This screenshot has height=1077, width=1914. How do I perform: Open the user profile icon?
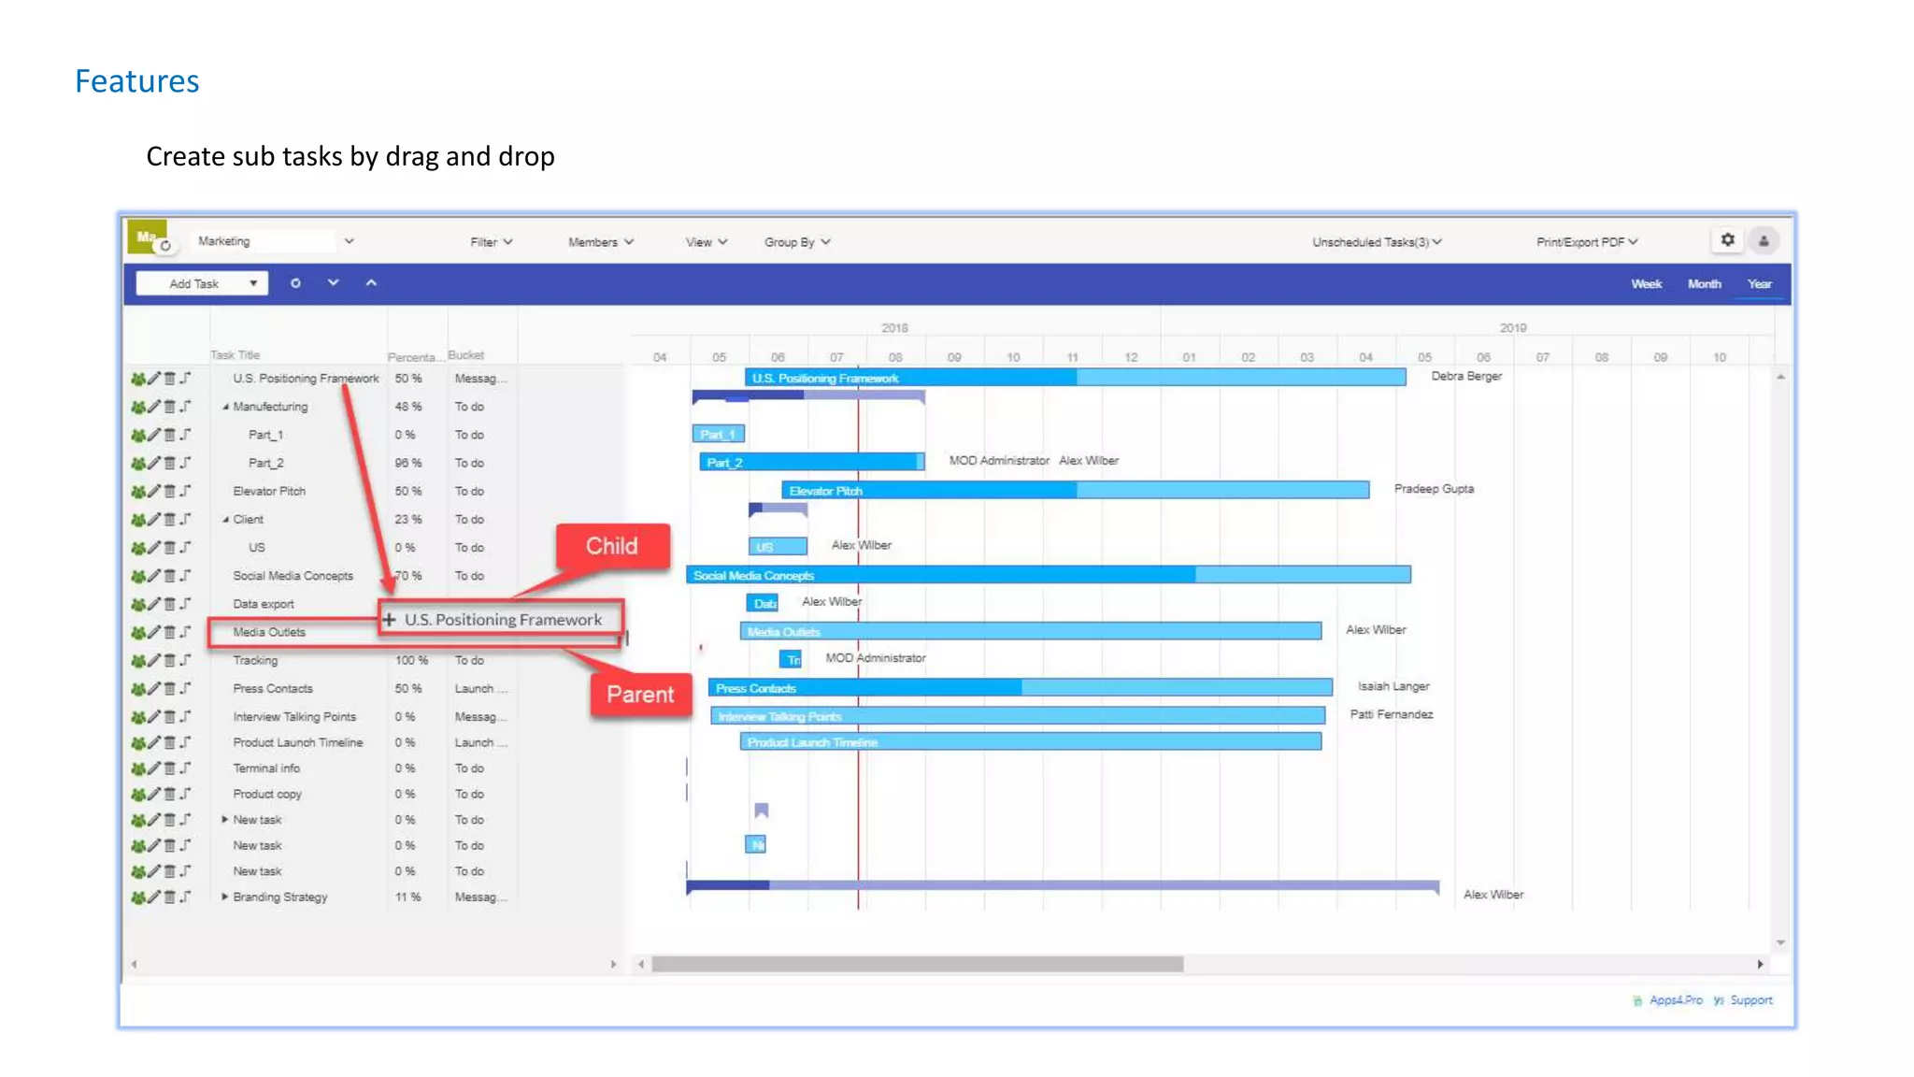[x=1764, y=241]
